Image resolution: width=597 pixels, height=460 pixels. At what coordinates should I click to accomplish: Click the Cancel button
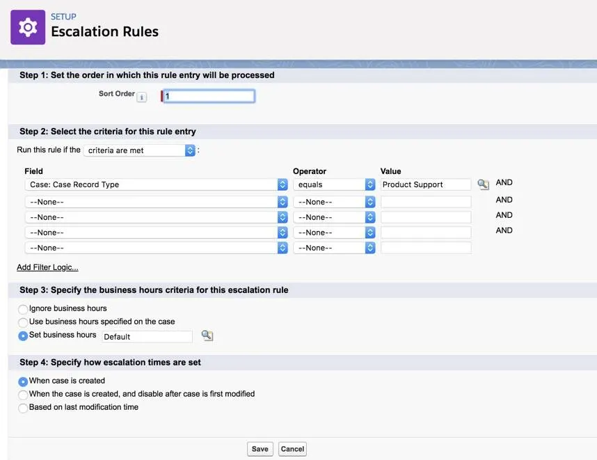292,449
